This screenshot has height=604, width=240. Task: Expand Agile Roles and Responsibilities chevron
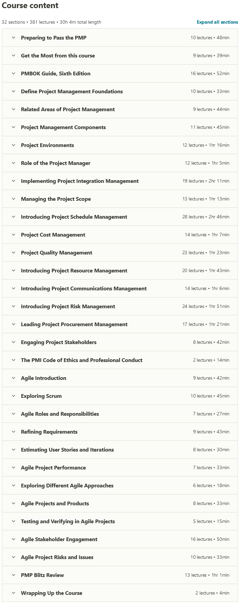[14, 414]
